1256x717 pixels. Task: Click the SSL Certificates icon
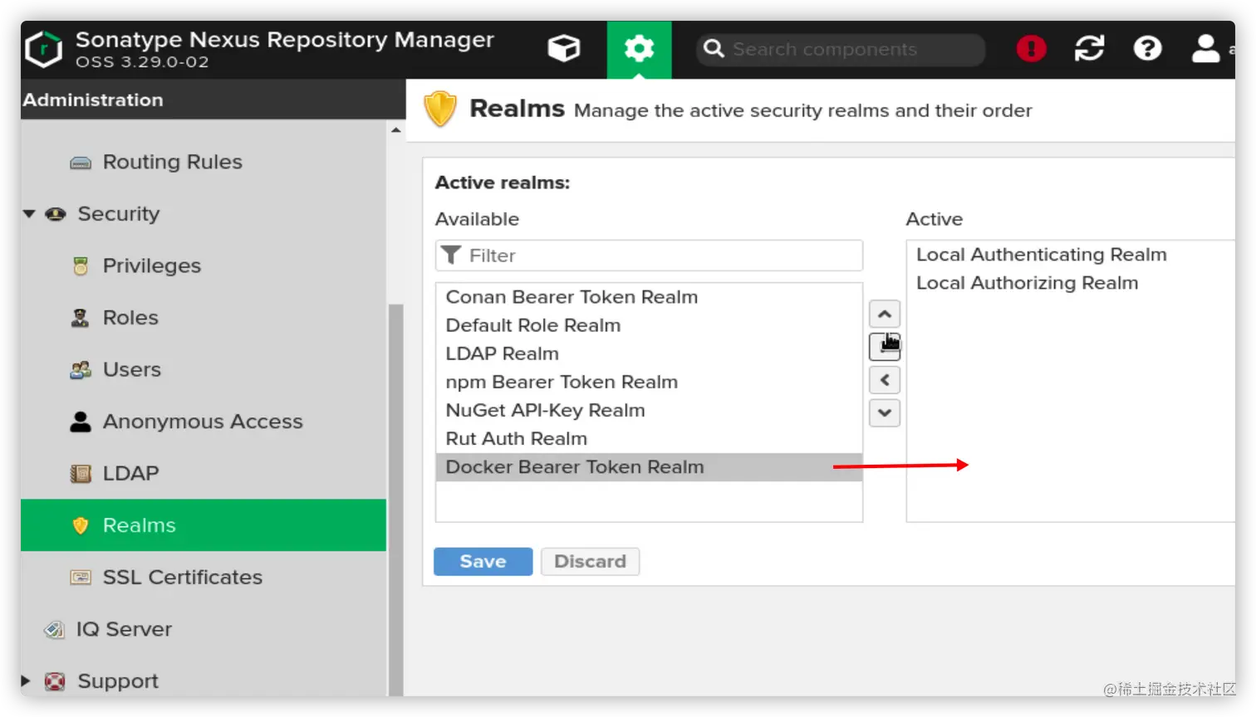pos(81,578)
